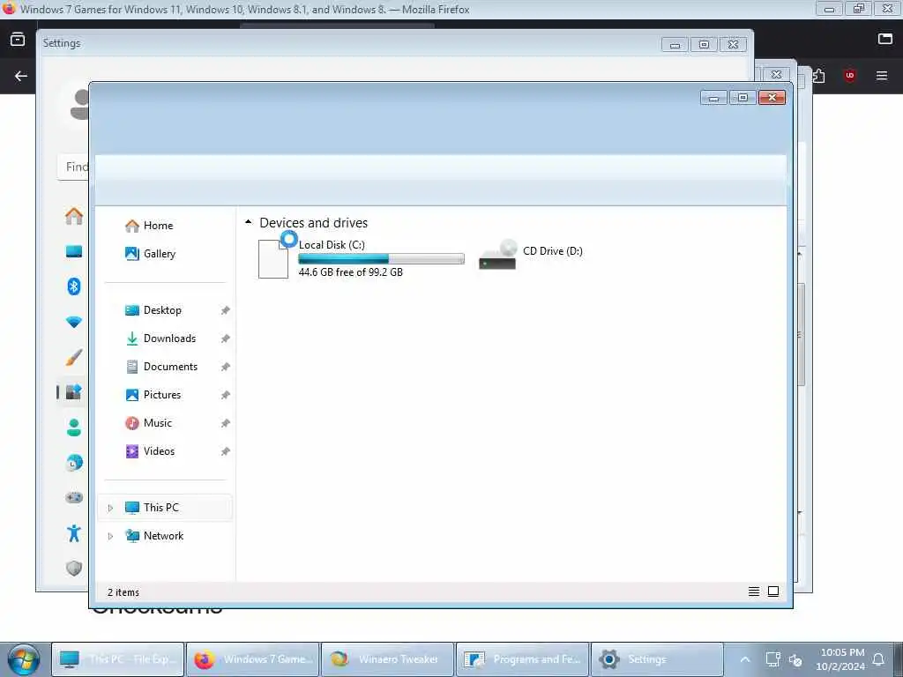The width and height of the screenshot is (903, 677).
Task: Open the Gaming section in Settings sidebar
Action: [x=74, y=497]
